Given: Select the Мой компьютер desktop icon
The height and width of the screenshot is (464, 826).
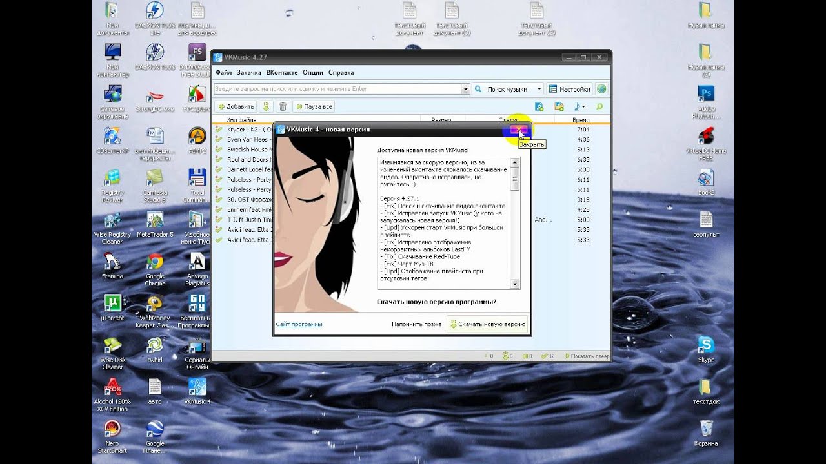Looking at the screenshot, I should coord(112,61).
